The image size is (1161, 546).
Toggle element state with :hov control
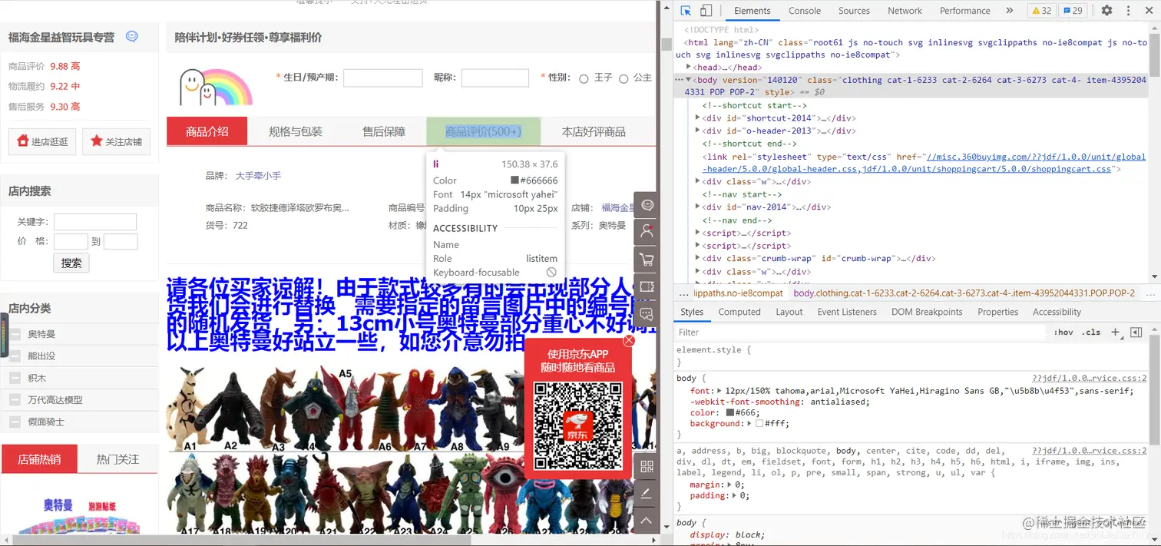point(1063,332)
